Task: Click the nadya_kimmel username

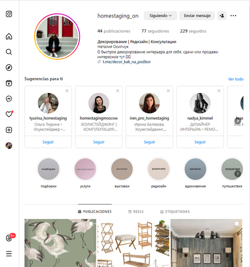Action: [200, 118]
